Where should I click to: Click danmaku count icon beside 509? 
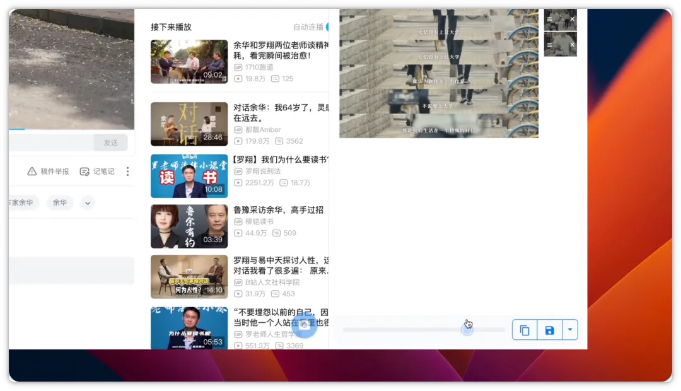coord(276,233)
